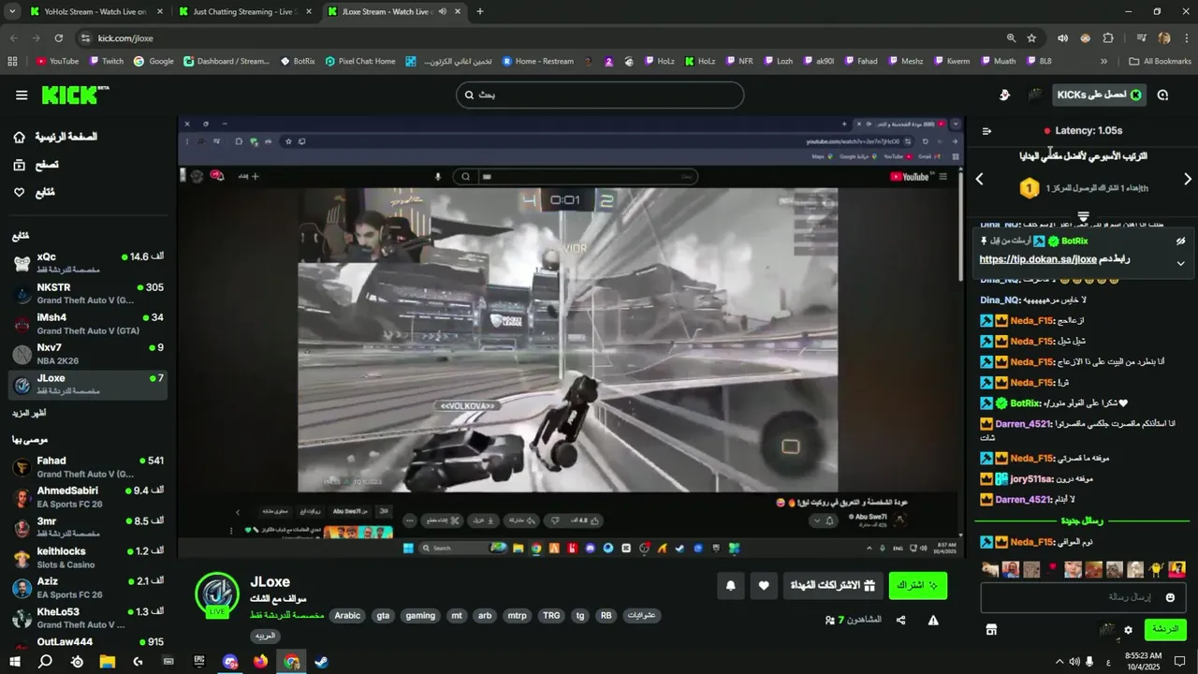Open xQc channel in sidebar
Screen dimensions: 1198x674
87,262
